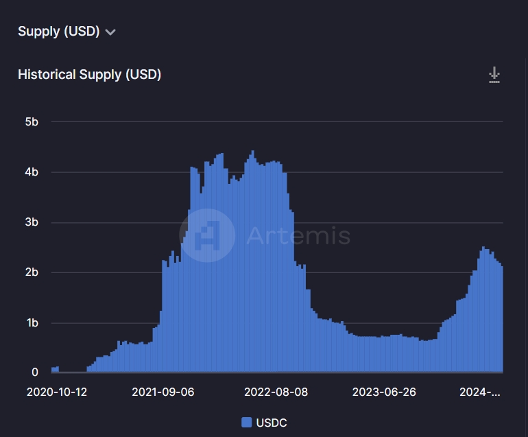Screen dimensions: 528x437
Task: Select the 2022-08-08 date on the axis
Action: pos(276,392)
